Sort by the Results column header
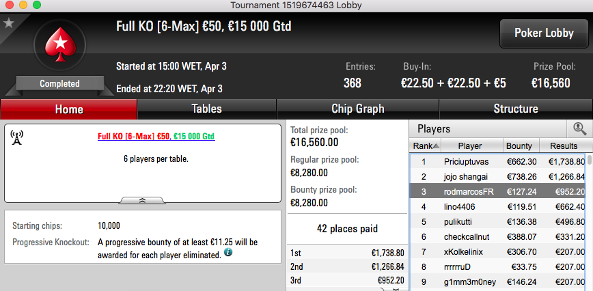Image resolution: width=593 pixels, height=291 pixels. coord(564,146)
